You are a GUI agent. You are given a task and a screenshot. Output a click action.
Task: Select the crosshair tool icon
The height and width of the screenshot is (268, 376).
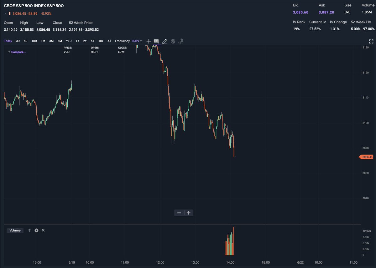[x=149, y=41]
